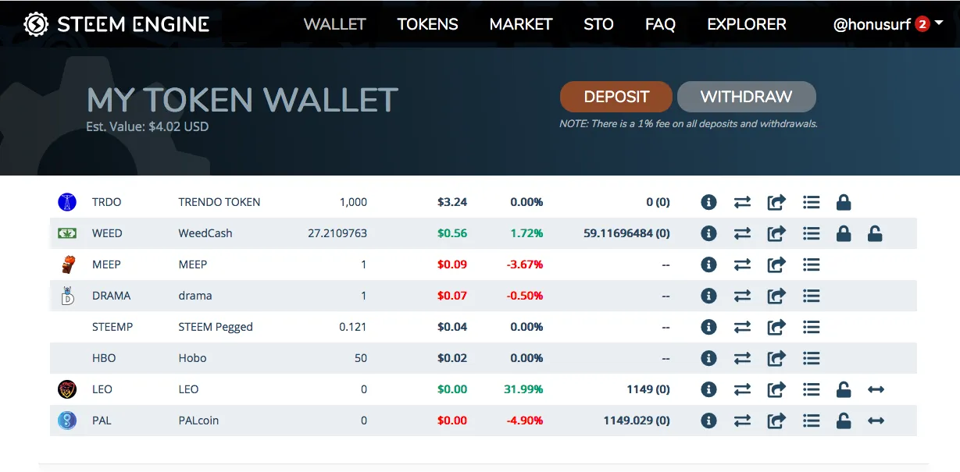The width and height of the screenshot is (960, 472).
Task: Click the red notification badge showing 2
Action: pos(922,24)
